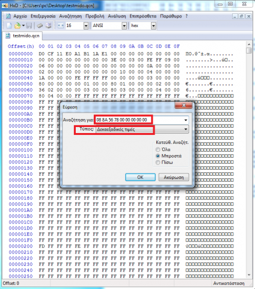
Task: Expand the hex offset base dropdown
Action: [153, 26]
